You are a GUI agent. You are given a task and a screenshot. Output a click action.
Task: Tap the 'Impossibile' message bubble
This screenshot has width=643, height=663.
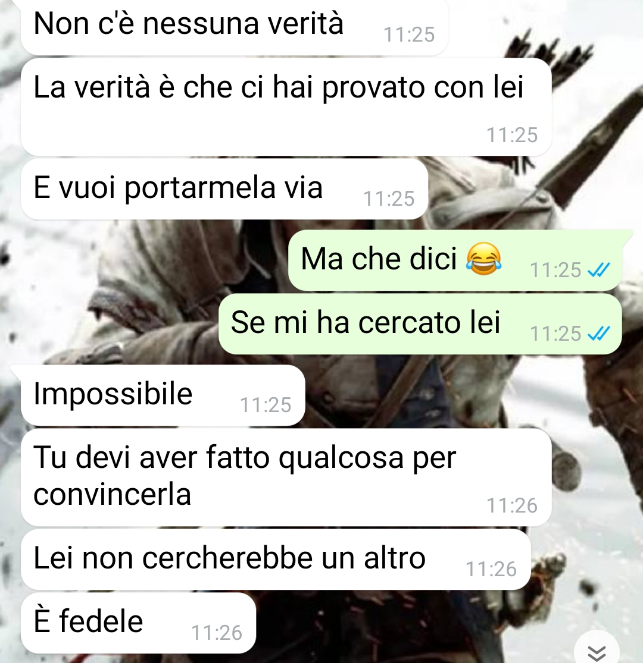tap(163, 395)
